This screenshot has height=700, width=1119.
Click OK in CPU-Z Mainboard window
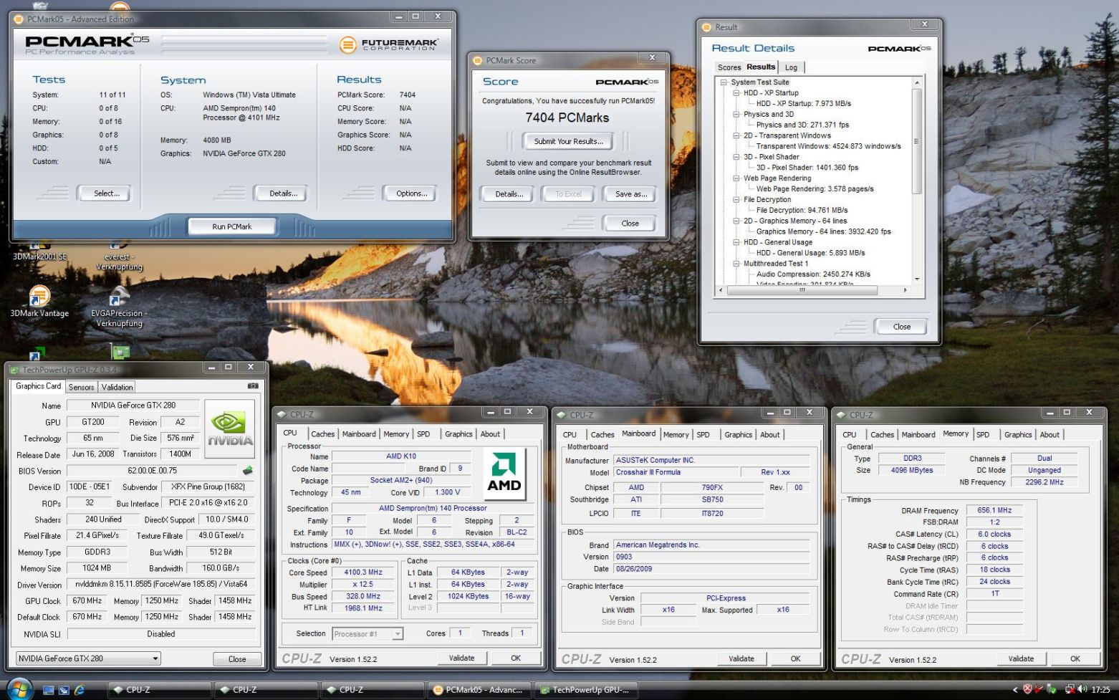(x=795, y=658)
